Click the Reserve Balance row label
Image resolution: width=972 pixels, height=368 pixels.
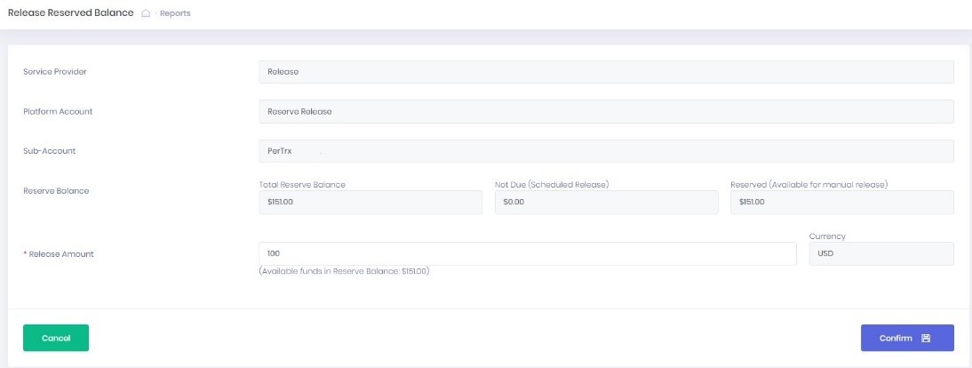click(56, 190)
